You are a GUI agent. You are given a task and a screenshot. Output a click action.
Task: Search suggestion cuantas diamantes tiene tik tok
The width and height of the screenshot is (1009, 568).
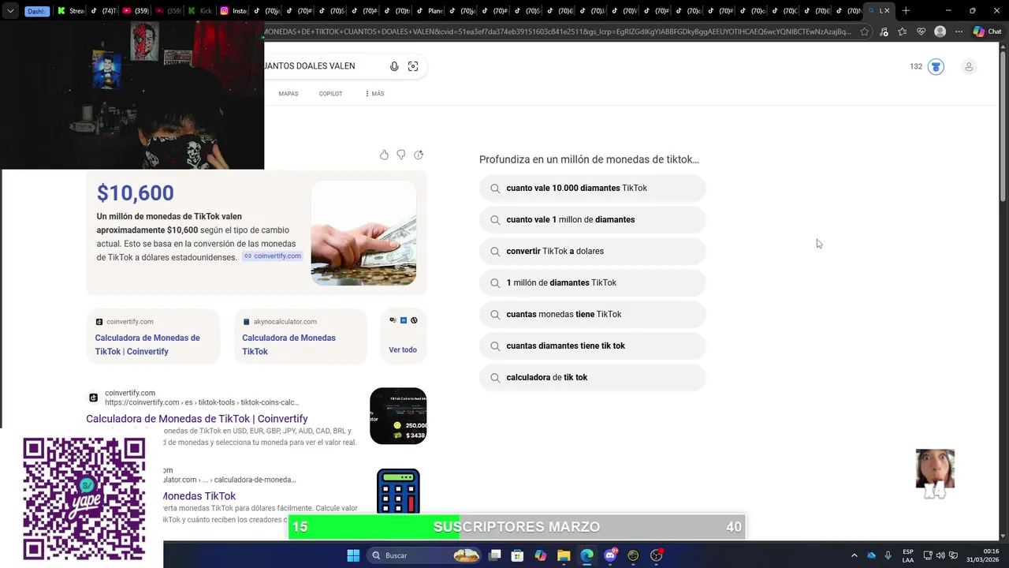(592, 346)
